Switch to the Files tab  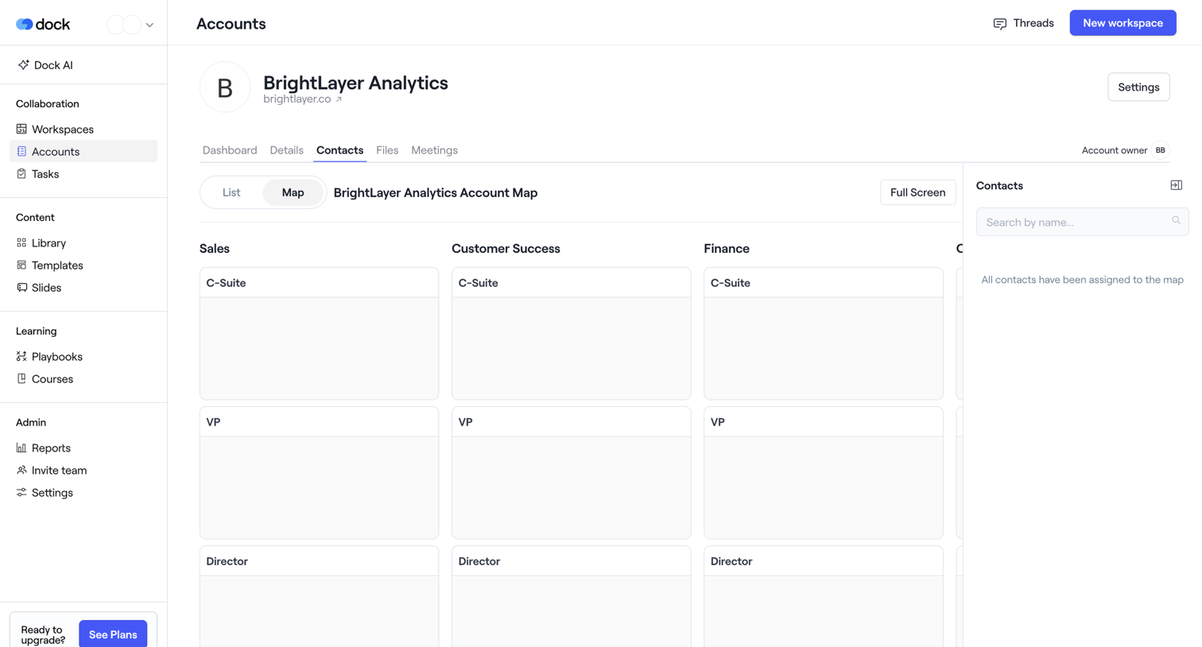point(387,150)
